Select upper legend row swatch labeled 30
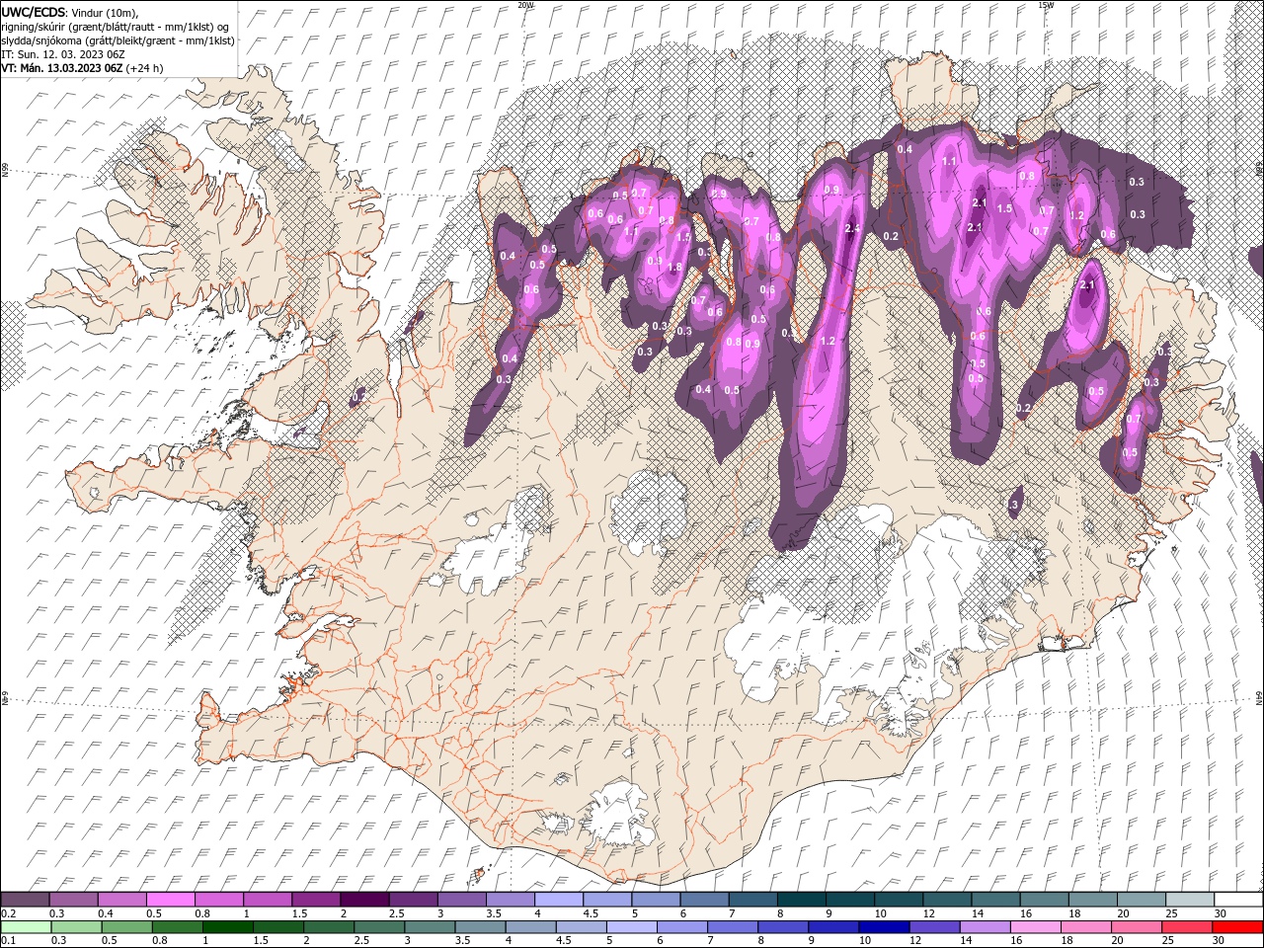The height and width of the screenshot is (948, 1264). tap(1237, 900)
